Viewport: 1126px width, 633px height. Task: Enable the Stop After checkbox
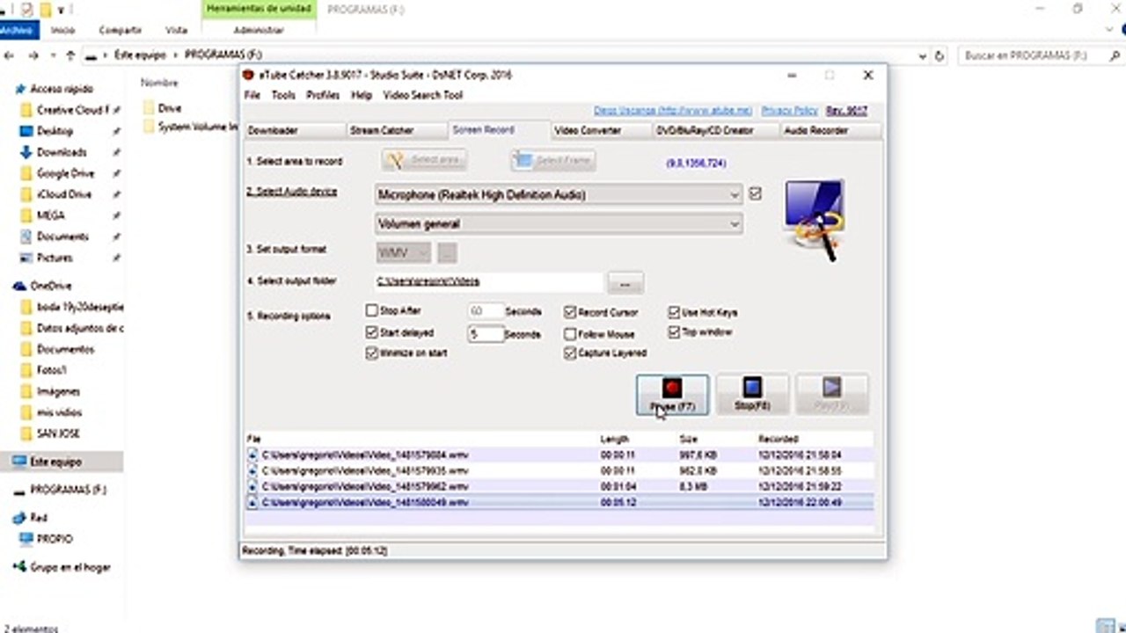371,311
